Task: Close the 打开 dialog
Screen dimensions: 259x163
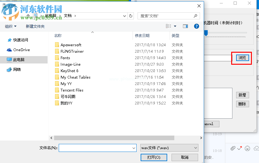Action: (199, 6)
